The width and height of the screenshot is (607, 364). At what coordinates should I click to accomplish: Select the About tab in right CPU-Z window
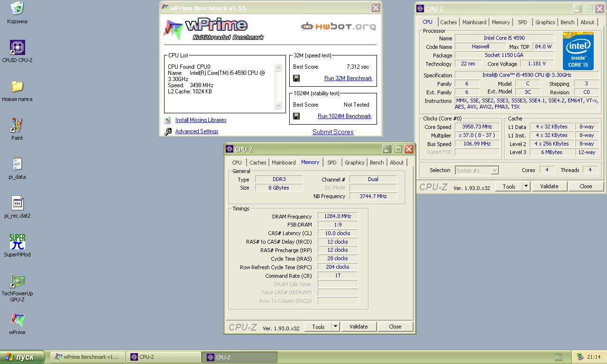tap(588, 22)
